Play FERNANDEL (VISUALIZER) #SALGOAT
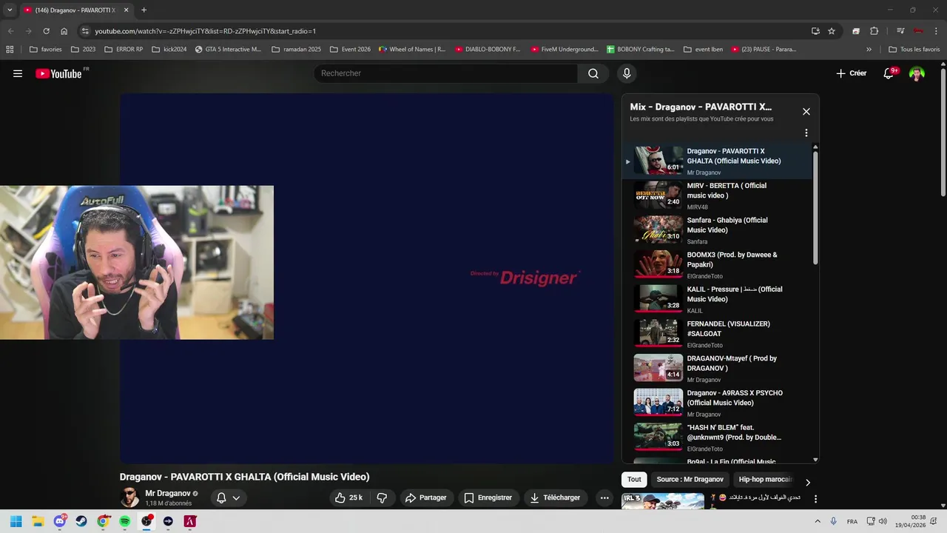This screenshot has width=947, height=533. pos(717,334)
